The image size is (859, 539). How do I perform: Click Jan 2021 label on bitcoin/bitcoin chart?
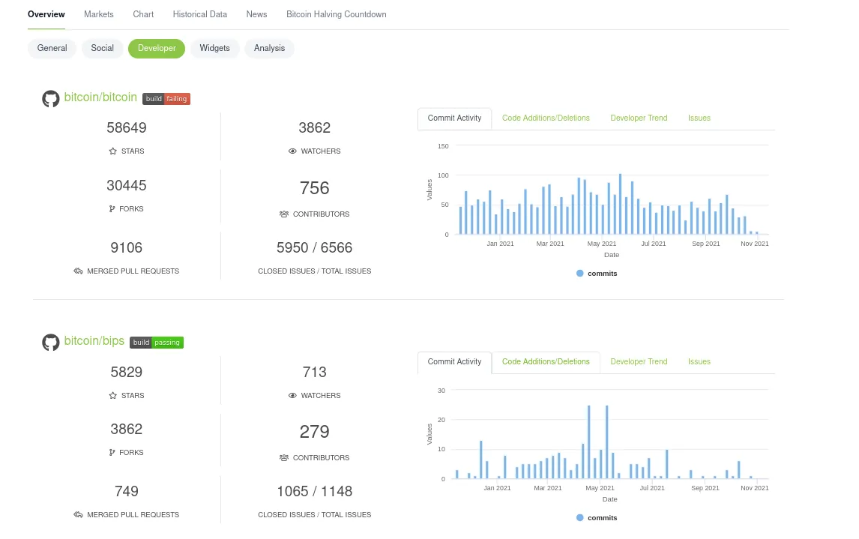[500, 244]
